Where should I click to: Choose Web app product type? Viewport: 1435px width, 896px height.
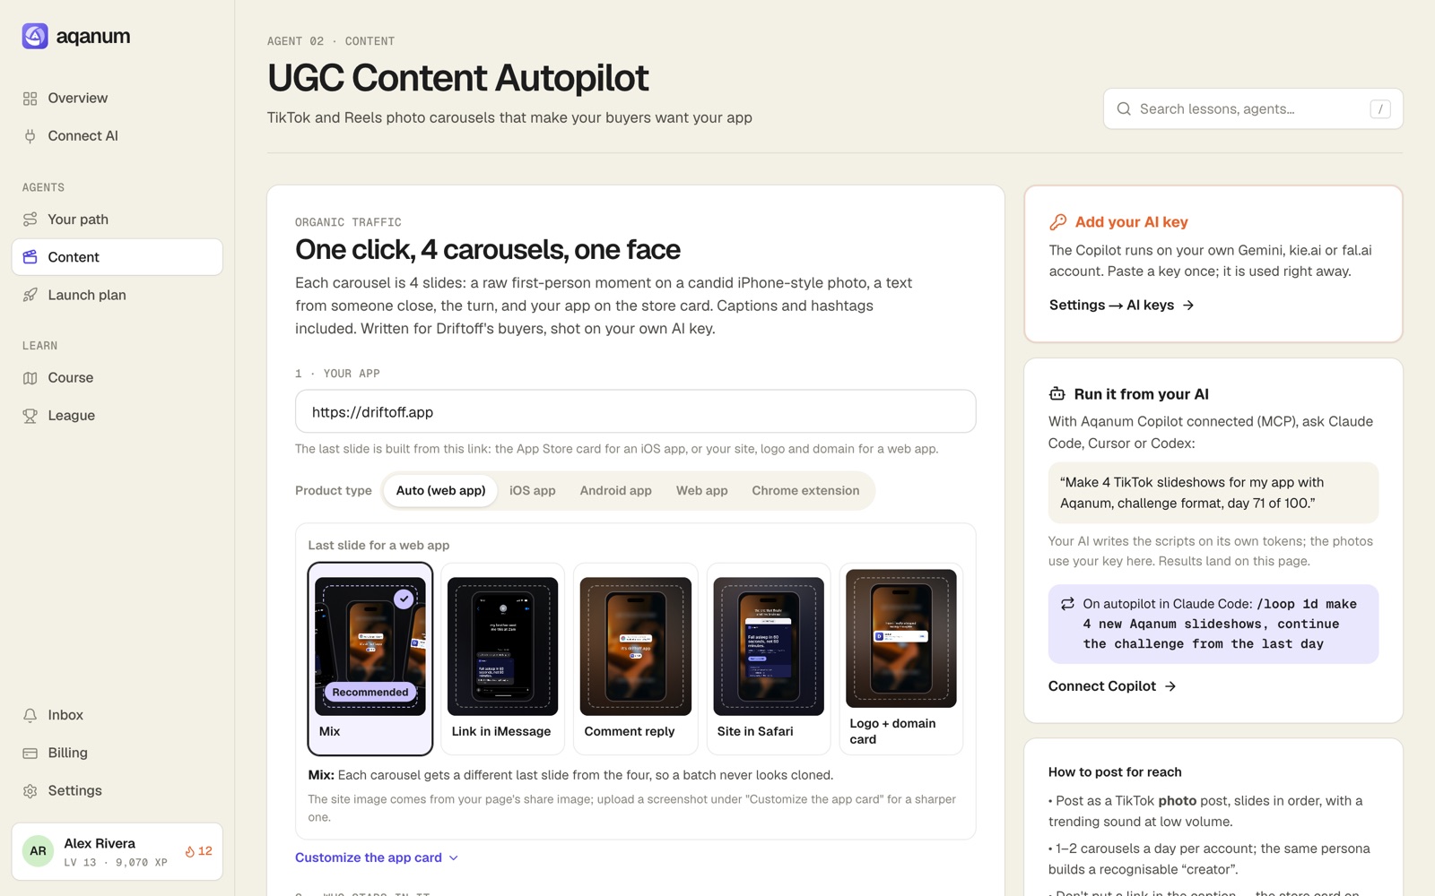click(x=702, y=490)
